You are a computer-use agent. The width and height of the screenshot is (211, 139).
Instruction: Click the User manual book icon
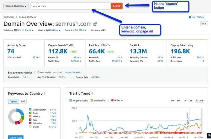[190, 17]
